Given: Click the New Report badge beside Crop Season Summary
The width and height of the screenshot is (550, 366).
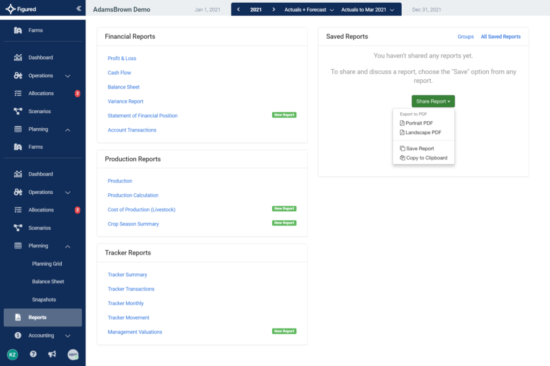Looking at the screenshot, I should [x=284, y=223].
